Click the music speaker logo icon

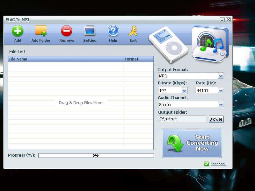[x=210, y=44]
